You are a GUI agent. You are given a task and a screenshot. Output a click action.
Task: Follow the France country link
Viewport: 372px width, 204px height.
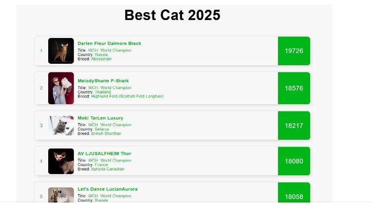[x=101, y=165]
